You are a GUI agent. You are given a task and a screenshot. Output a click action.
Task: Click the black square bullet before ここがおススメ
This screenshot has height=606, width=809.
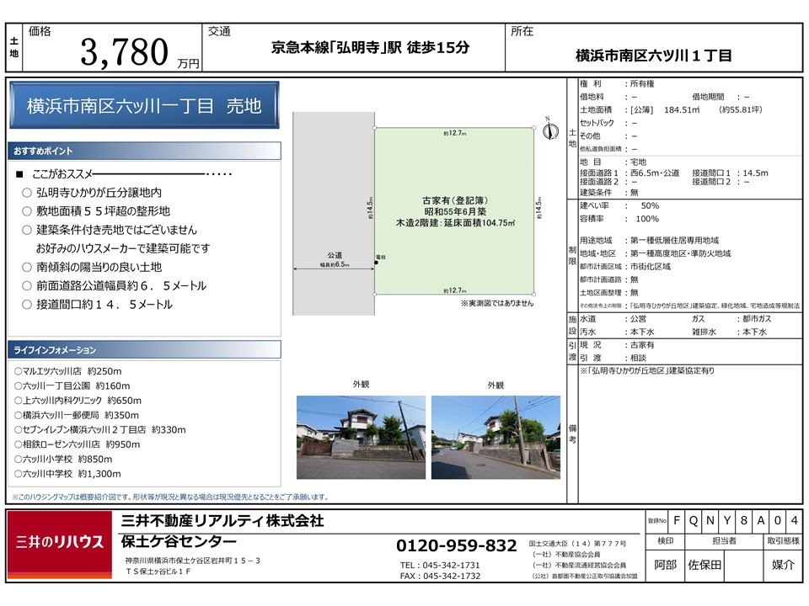click(21, 174)
